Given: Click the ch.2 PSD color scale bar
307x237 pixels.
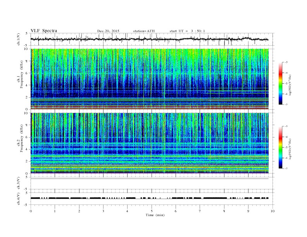Looking at the screenshot, I should pyautogui.click(x=280, y=148).
